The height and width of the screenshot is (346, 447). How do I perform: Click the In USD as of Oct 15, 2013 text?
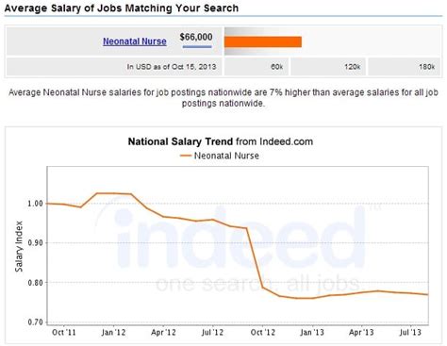tap(172, 67)
